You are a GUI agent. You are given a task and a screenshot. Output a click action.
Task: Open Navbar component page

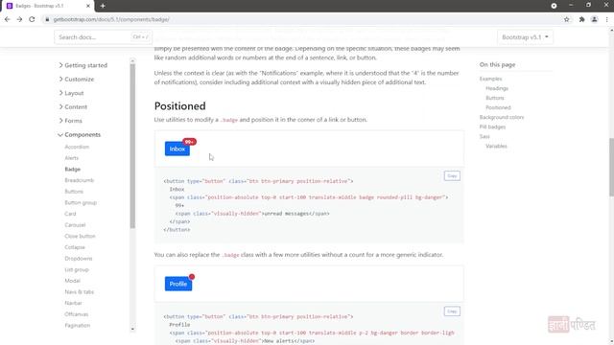point(73,303)
